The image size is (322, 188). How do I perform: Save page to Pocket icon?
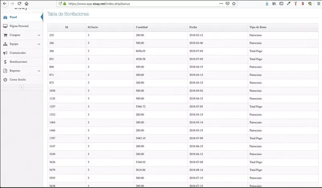click(227, 4)
